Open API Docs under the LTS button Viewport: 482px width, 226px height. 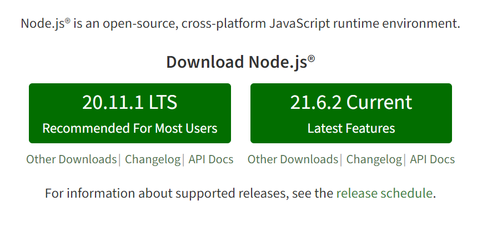coord(211,159)
